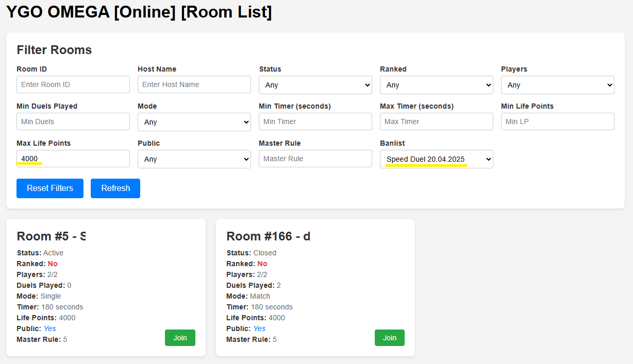
Task: Click 'Mode: Single' in Room #5
Action: tap(39, 296)
